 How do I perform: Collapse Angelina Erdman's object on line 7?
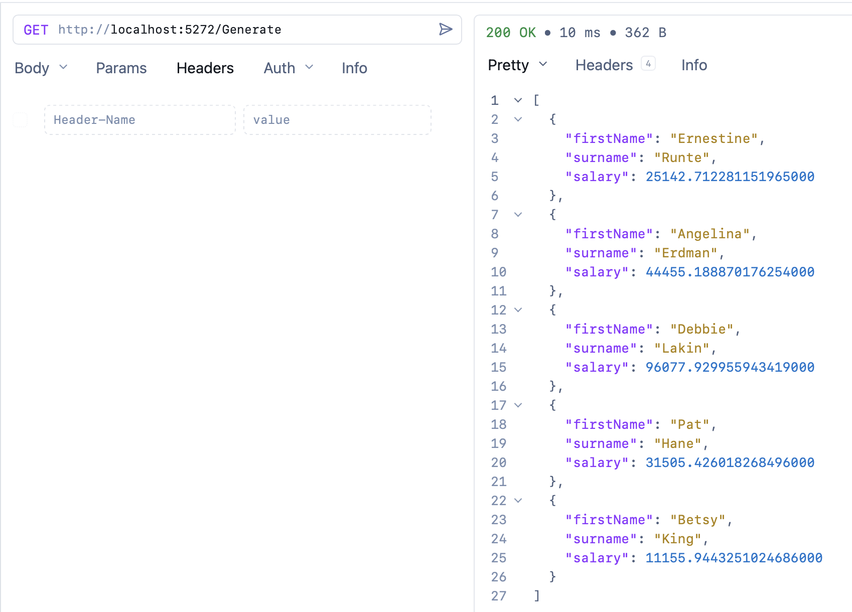point(517,214)
